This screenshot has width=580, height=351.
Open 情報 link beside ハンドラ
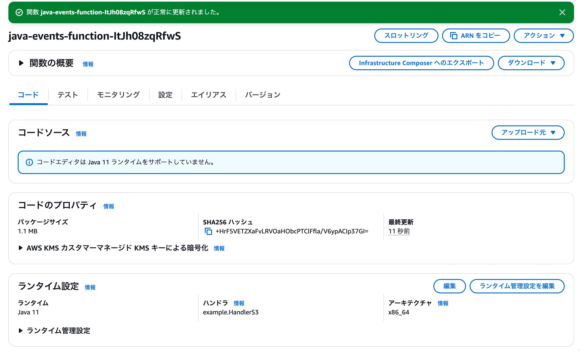coord(239,303)
